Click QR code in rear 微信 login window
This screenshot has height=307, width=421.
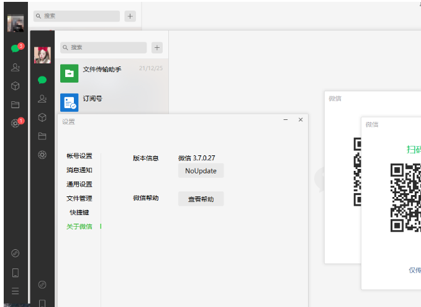tap(358, 172)
